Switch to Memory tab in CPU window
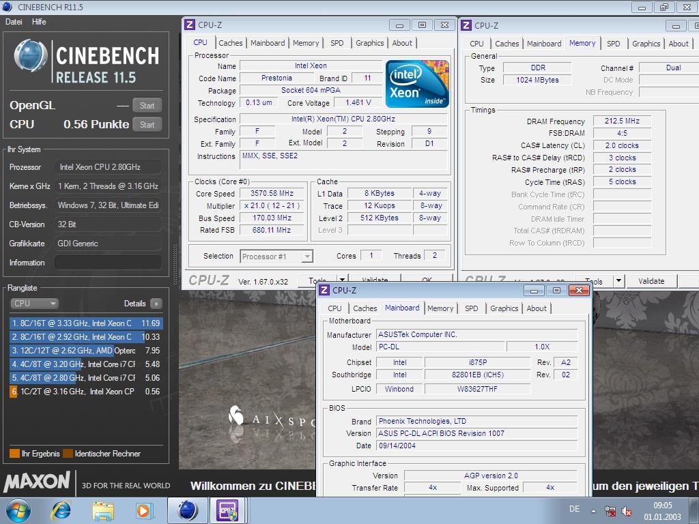The width and height of the screenshot is (699, 524). [x=306, y=43]
